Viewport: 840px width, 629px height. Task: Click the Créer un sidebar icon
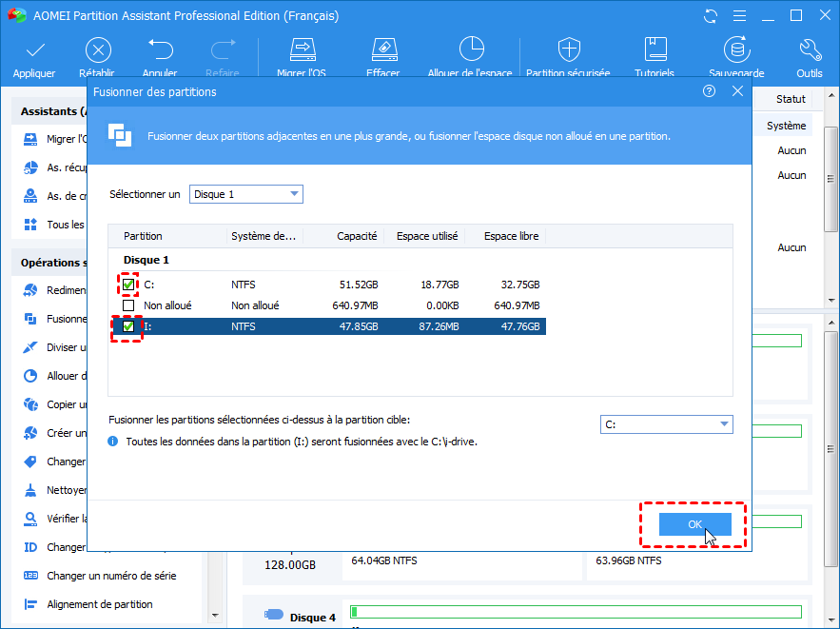pyautogui.click(x=30, y=433)
